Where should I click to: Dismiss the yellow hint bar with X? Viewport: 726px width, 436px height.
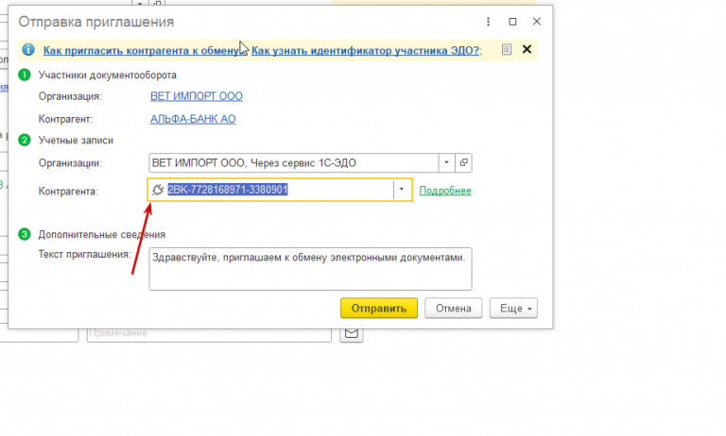pos(527,49)
